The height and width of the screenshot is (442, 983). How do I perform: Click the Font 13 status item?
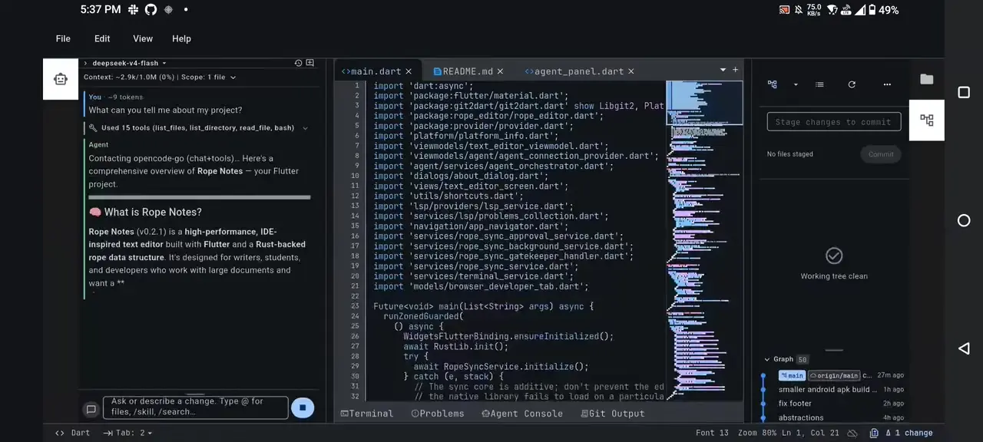[712, 433]
